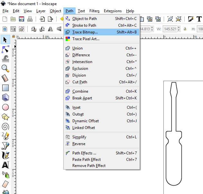Open the Edit menu
The height and width of the screenshot is (194, 203).
pos(16,11)
